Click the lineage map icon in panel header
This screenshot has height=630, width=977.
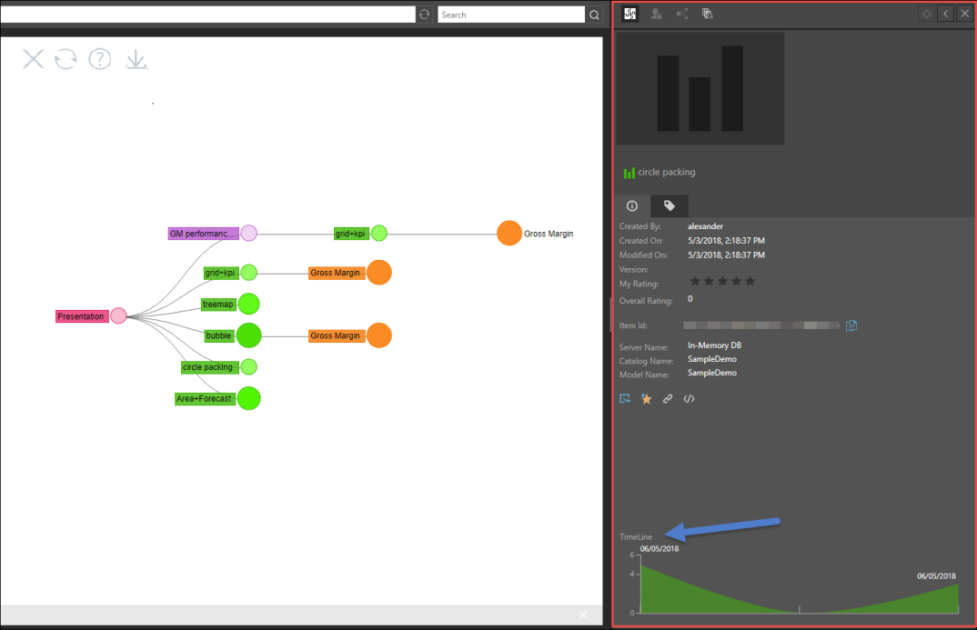(x=682, y=14)
